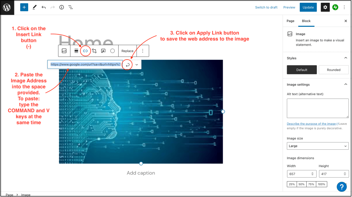
Task: Set image size to 50%
Action: coord(301,184)
